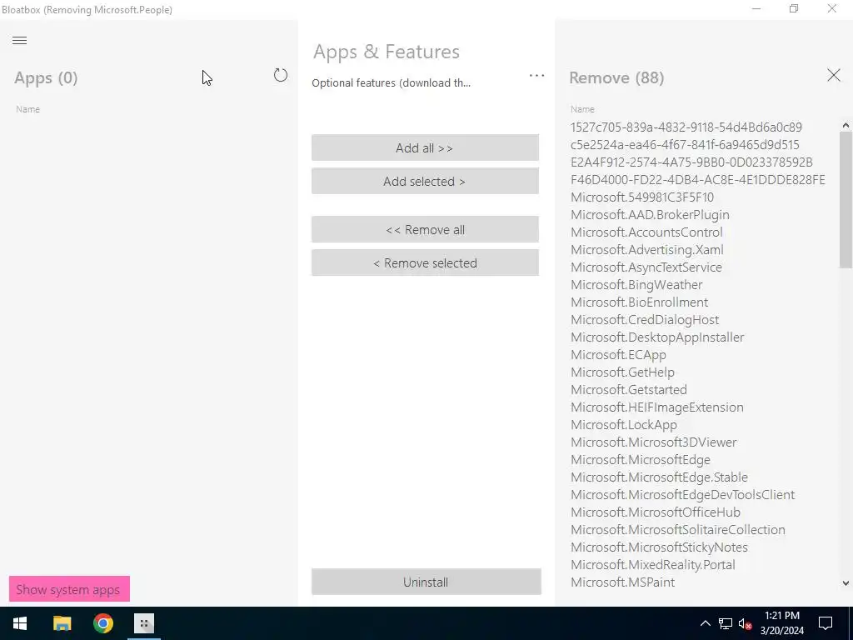Open File Explorer from the taskbar
The image size is (853, 640).
click(62, 623)
